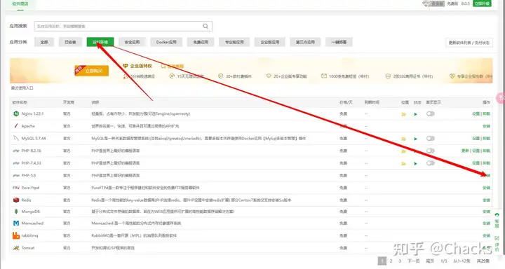The height and width of the screenshot is (269, 505).
Task: Click the diamond membership icon at top
Action: coord(426,4)
